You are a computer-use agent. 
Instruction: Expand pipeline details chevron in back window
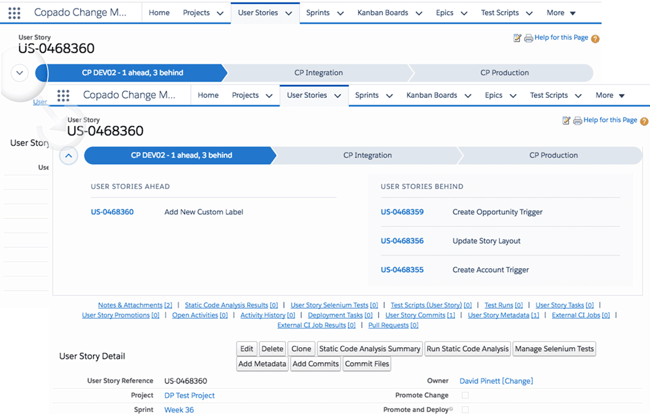pos(19,73)
